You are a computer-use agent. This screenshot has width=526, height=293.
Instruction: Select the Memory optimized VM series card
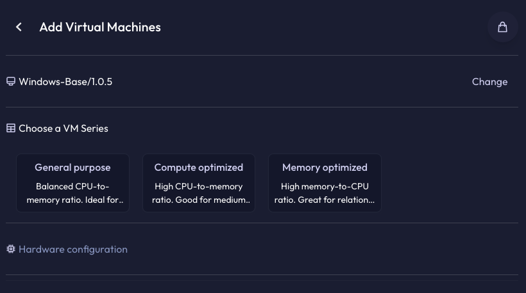(325, 183)
